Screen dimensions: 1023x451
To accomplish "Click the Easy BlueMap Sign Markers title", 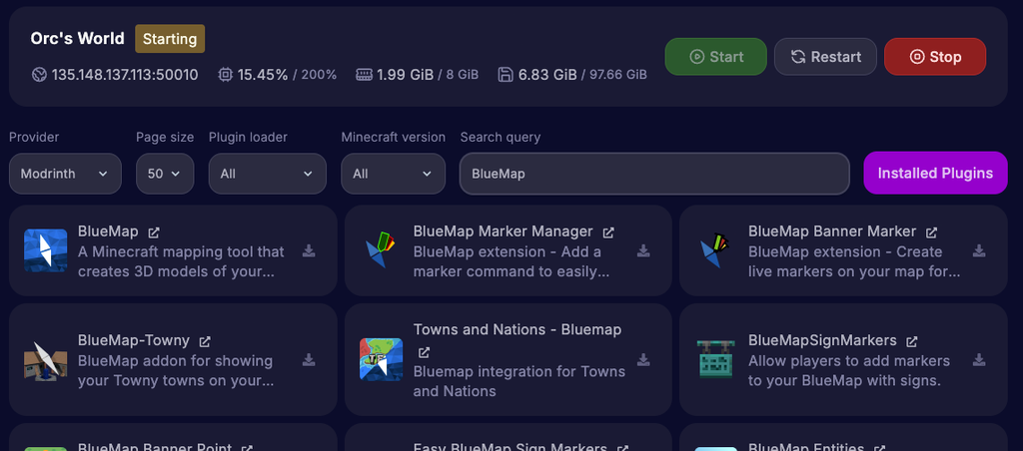I will 511,447.
